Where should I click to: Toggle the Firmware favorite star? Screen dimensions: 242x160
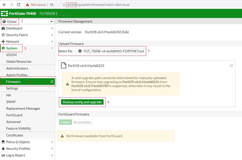[x=52, y=82]
